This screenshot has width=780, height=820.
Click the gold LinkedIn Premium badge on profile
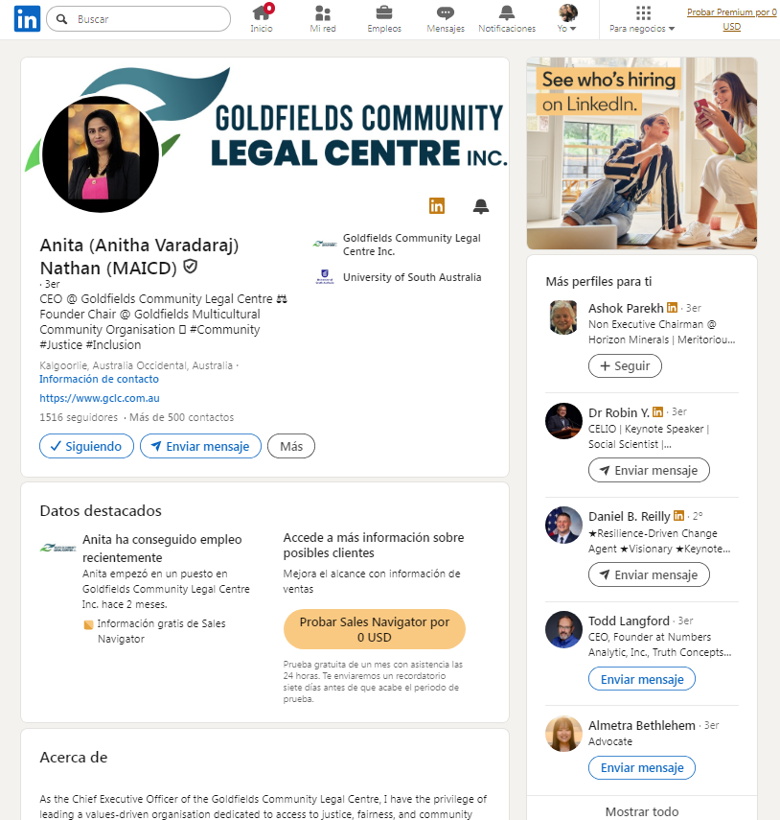pos(437,206)
